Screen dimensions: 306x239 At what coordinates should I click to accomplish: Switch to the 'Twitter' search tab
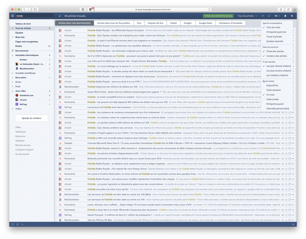[x=174, y=23]
